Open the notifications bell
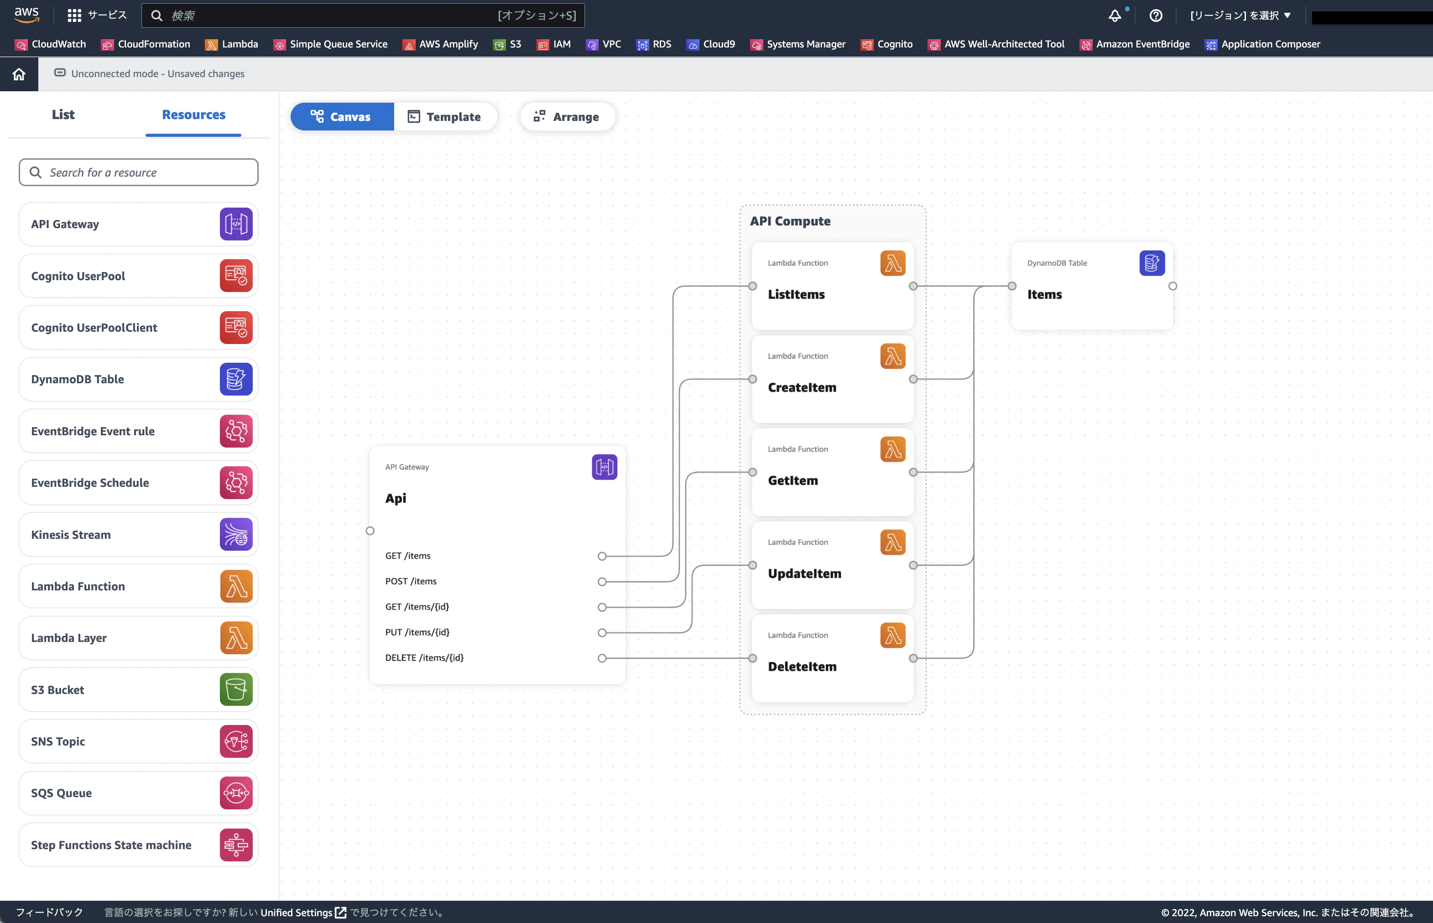 point(1115,16)
